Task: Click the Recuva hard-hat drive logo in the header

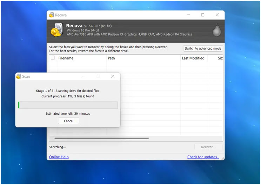Action: pyautogui.click(x=57, y=30)
